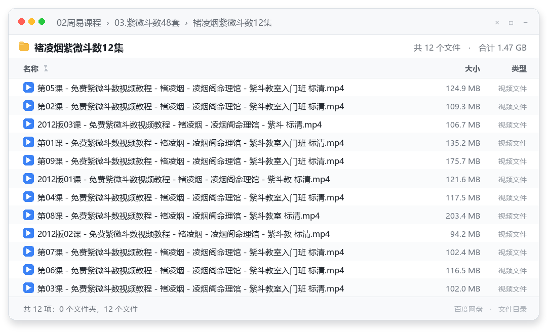The height and width of the screenshot is (332, 547).
Task: Select file name 第03课 紫斗教室入门班 标清.mp4
Action: pyautogui.click(x=191, y=289)
